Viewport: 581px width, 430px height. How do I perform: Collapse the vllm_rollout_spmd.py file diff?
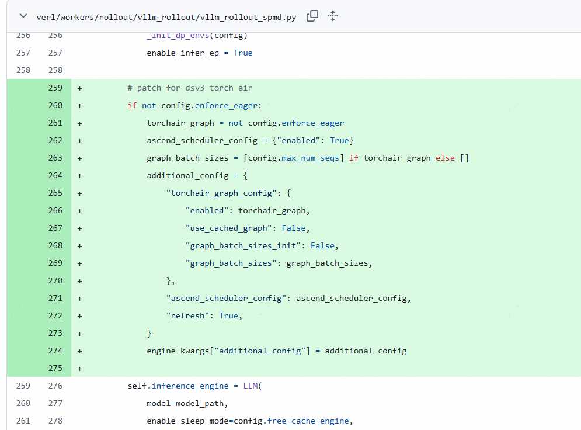[x=23, y=16]
